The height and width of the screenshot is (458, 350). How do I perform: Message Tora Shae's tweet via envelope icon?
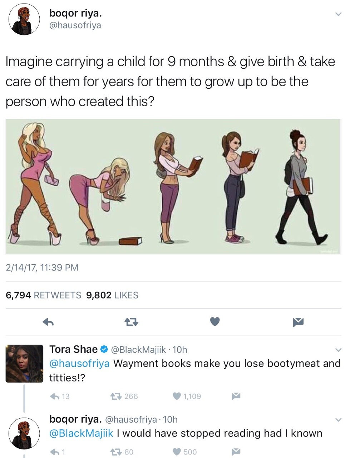(235, 396)
